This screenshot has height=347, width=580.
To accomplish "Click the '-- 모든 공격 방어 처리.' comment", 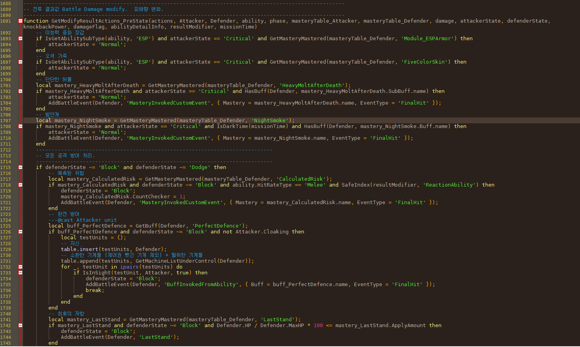I will pyautogui.click(x=65, y=156).
